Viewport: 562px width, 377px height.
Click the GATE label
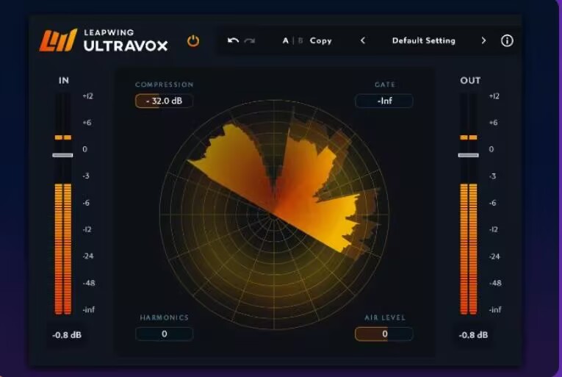tap(385, 85)
